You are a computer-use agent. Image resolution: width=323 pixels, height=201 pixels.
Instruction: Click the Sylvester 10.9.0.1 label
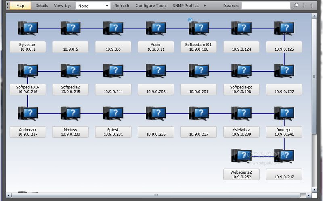28,47
